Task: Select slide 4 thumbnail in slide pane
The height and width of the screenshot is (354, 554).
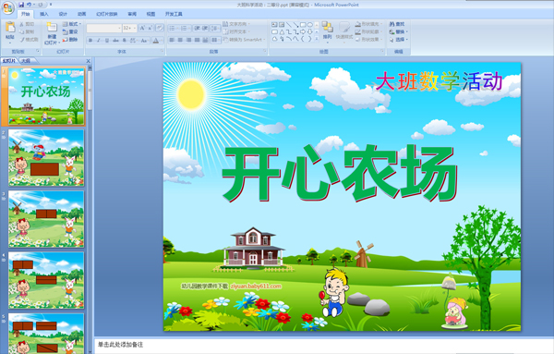Action: pyautogui.click(x=46, y=280)
